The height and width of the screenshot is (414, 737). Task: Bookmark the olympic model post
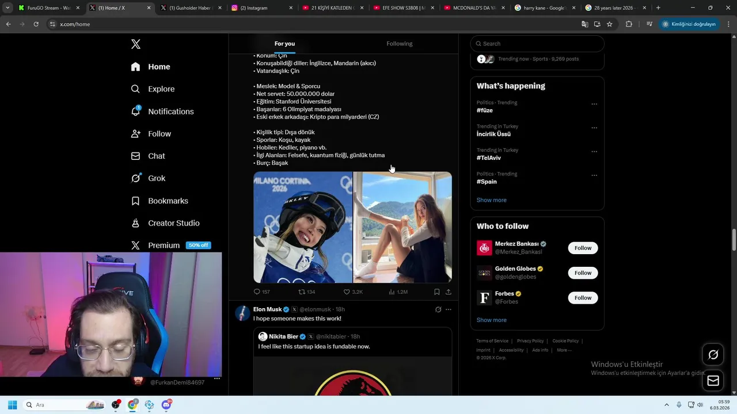point(437,292)
